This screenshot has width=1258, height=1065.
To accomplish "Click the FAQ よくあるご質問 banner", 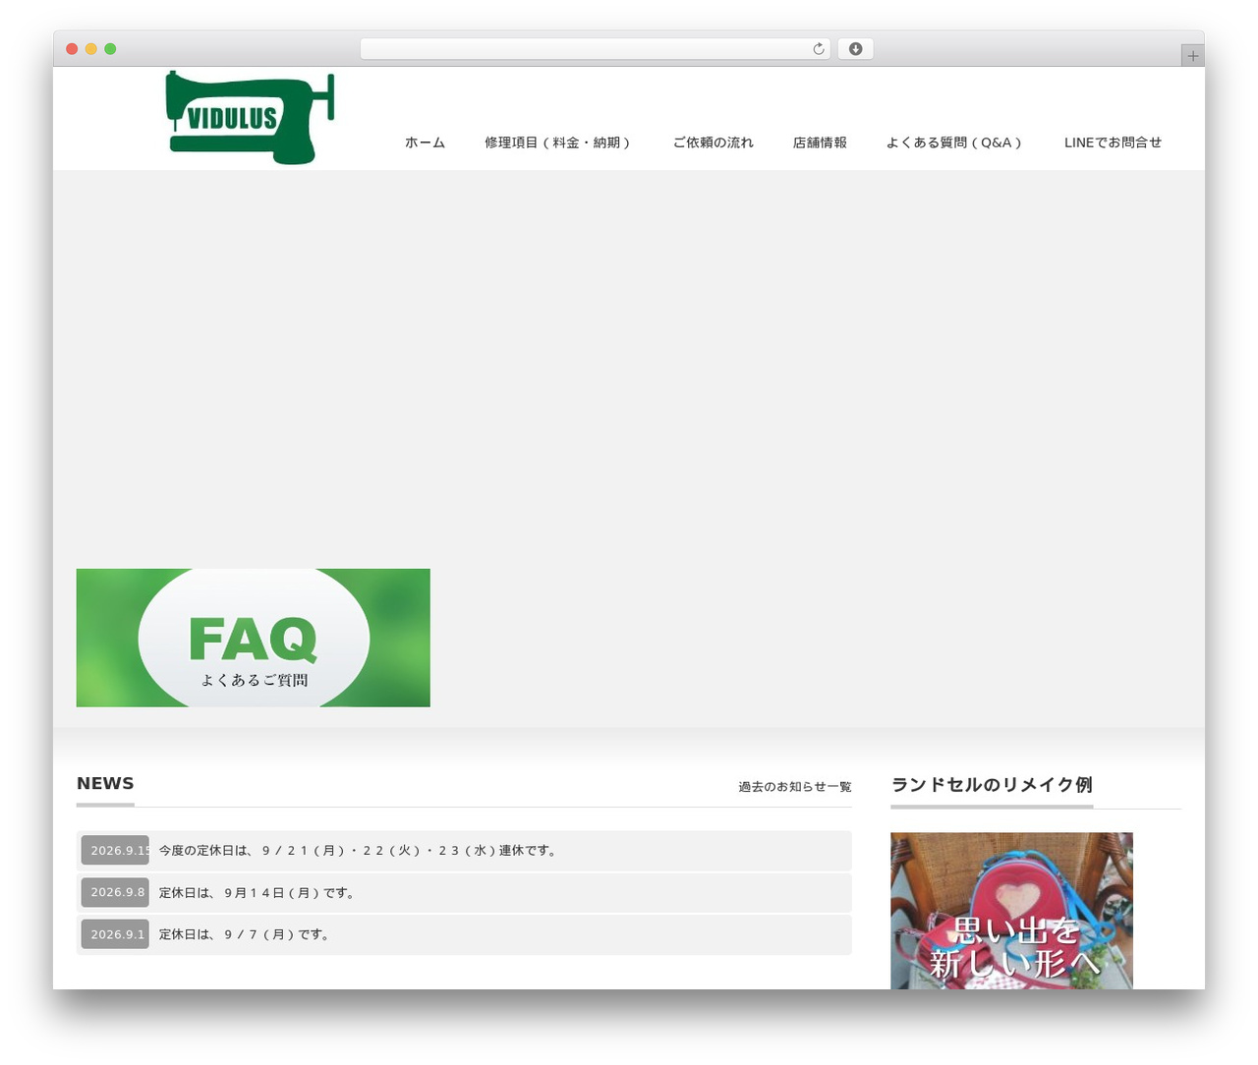I will (254, 638).
